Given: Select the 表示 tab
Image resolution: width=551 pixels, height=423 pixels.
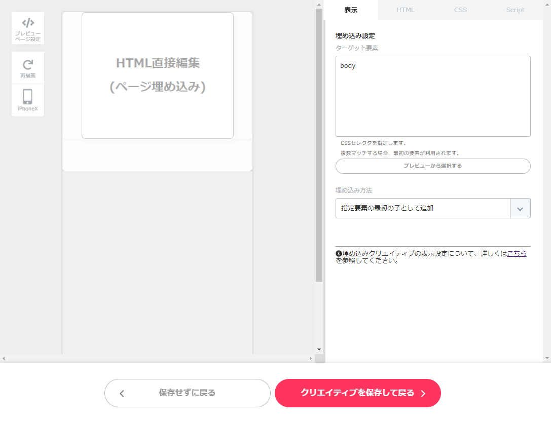Looking at the screenshot, I should [351, 10].
